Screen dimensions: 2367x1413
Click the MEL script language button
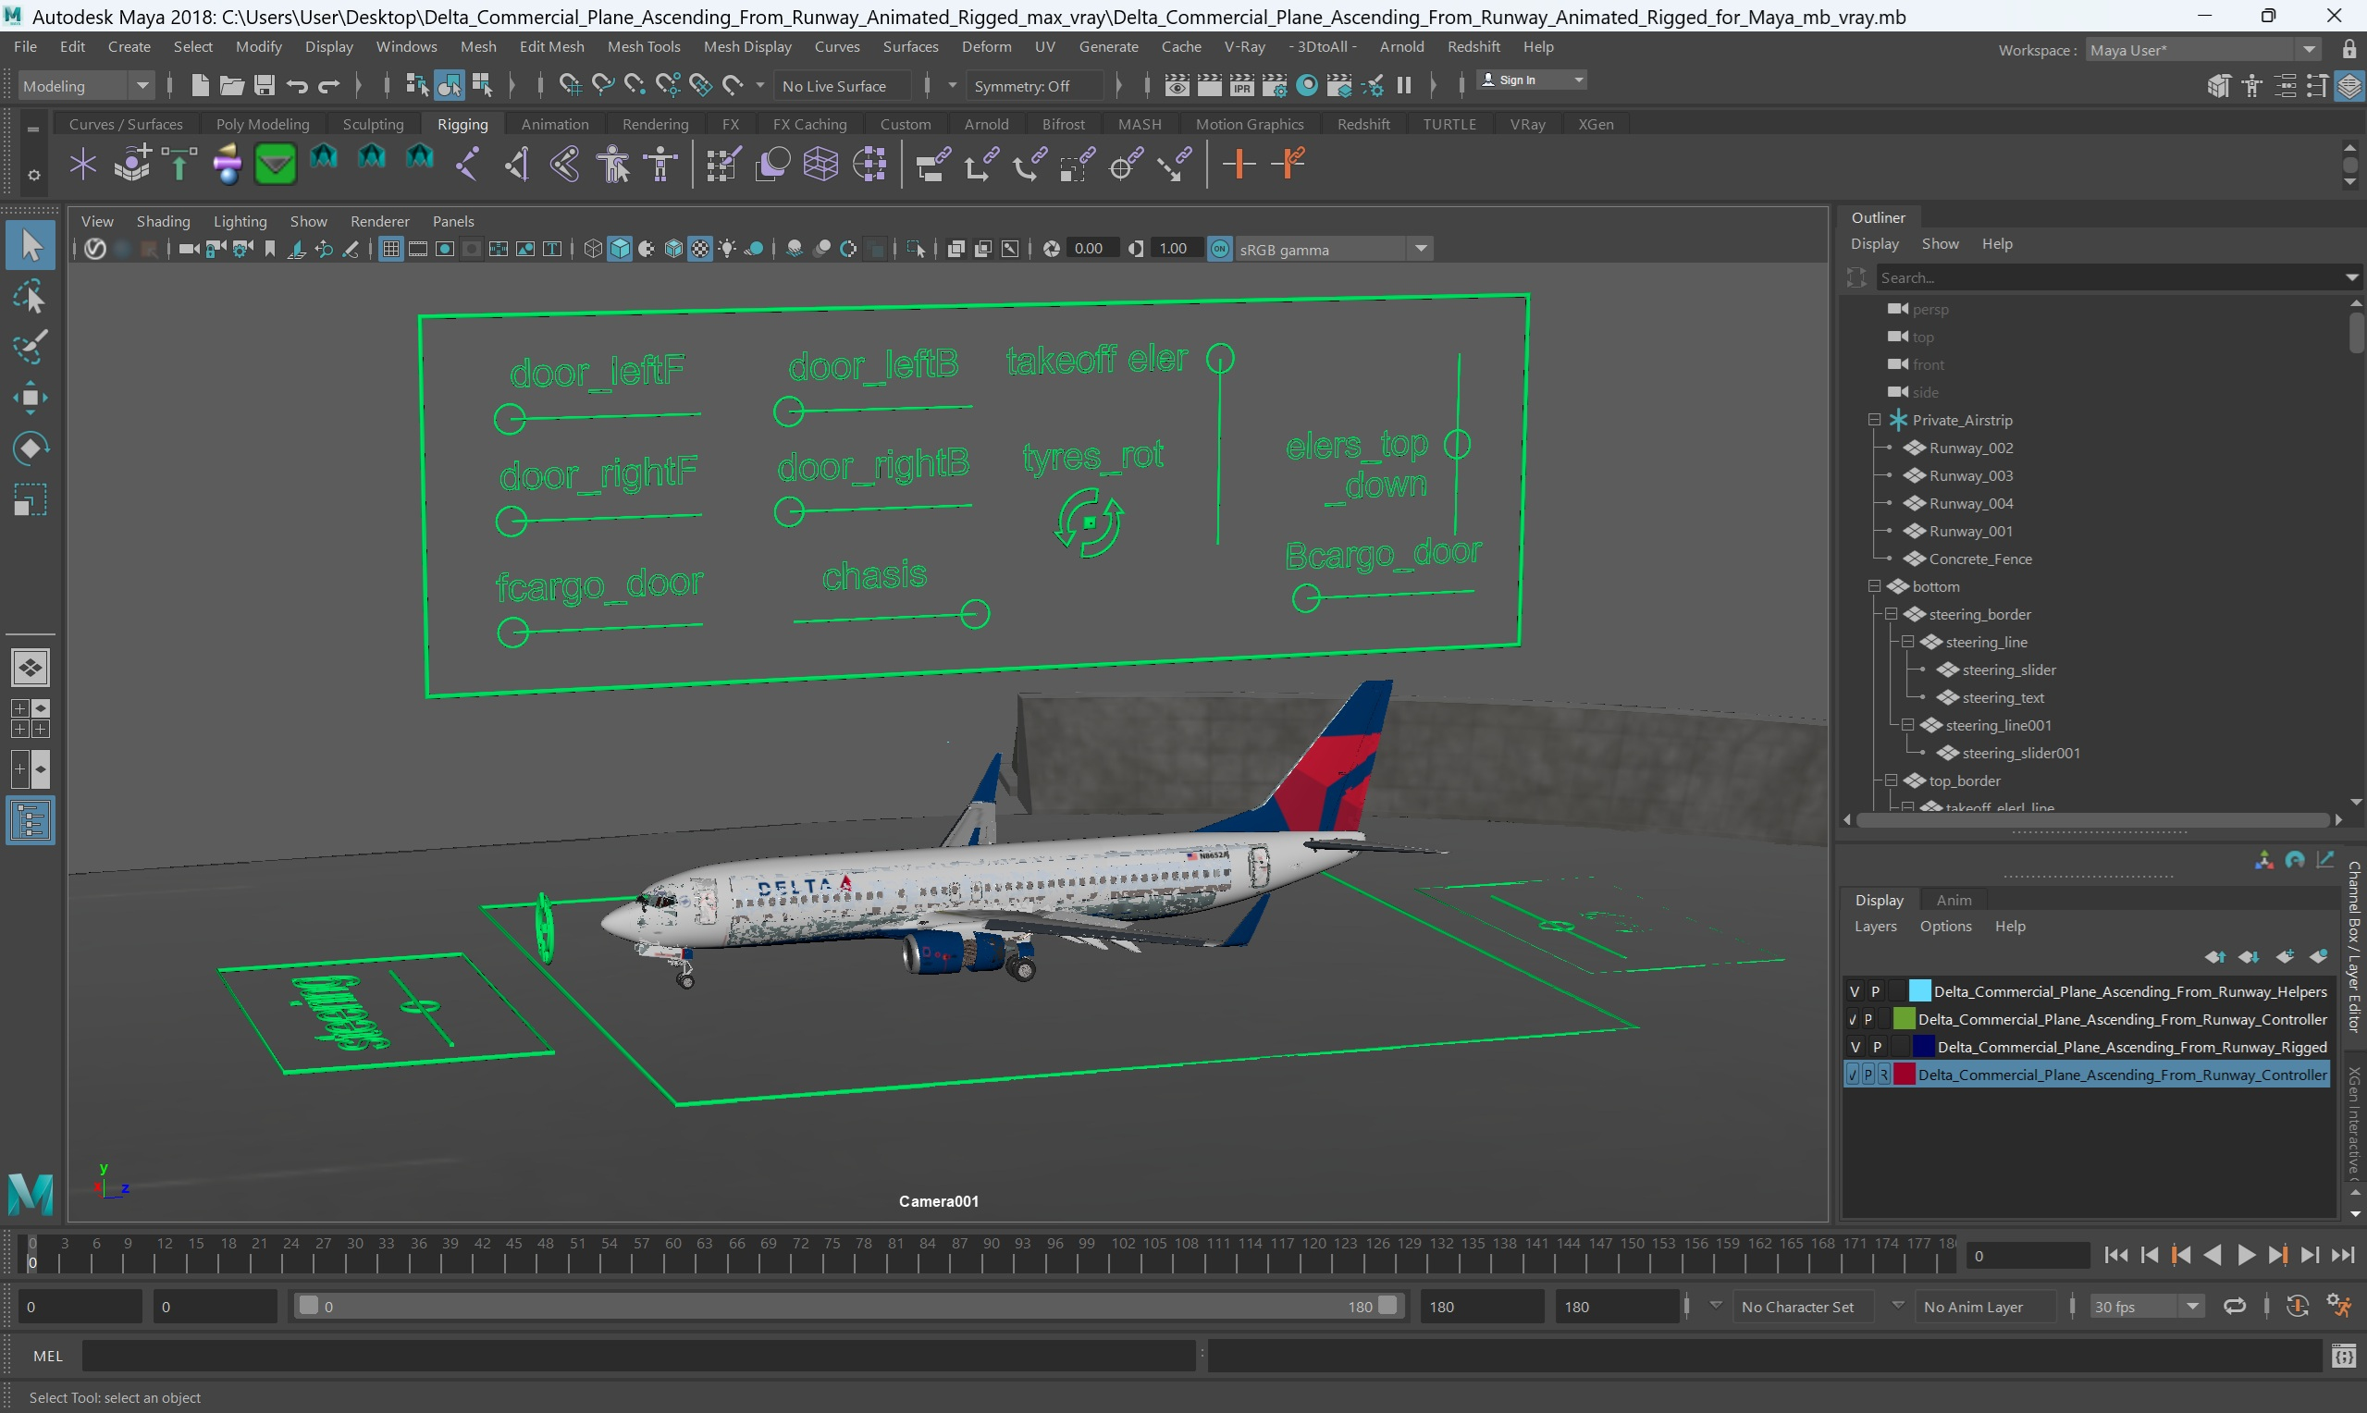tap(47, 1356)
